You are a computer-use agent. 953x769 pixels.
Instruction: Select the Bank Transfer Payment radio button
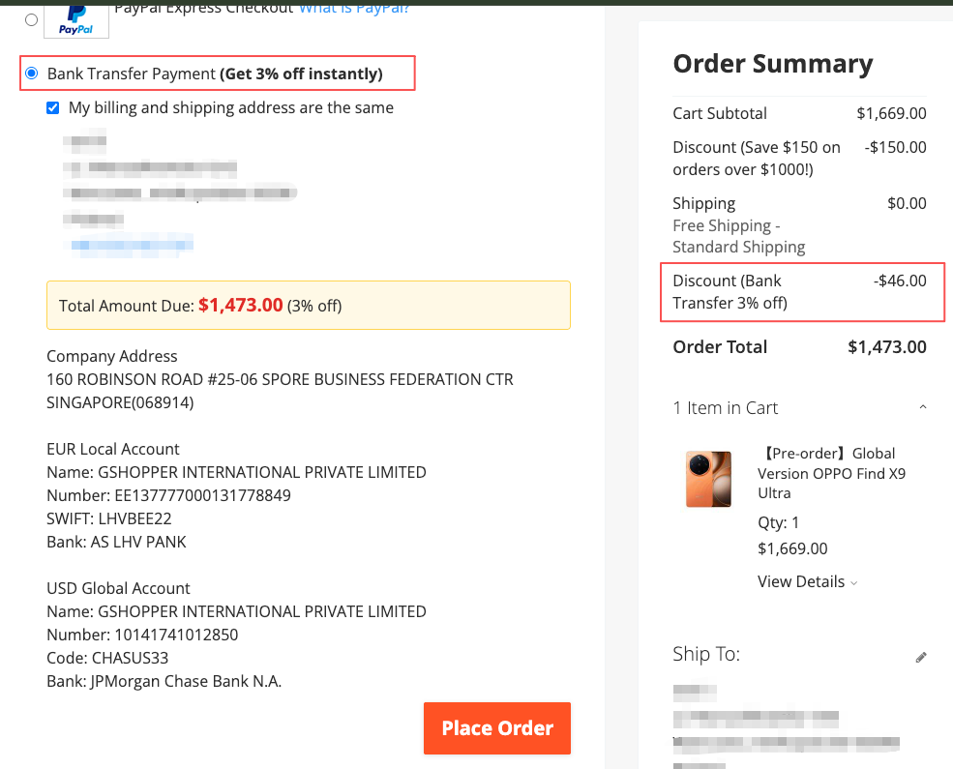(32, 74)
